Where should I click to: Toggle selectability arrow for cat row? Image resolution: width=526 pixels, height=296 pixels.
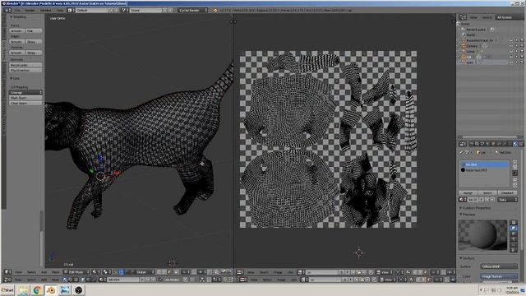(517, 57)
